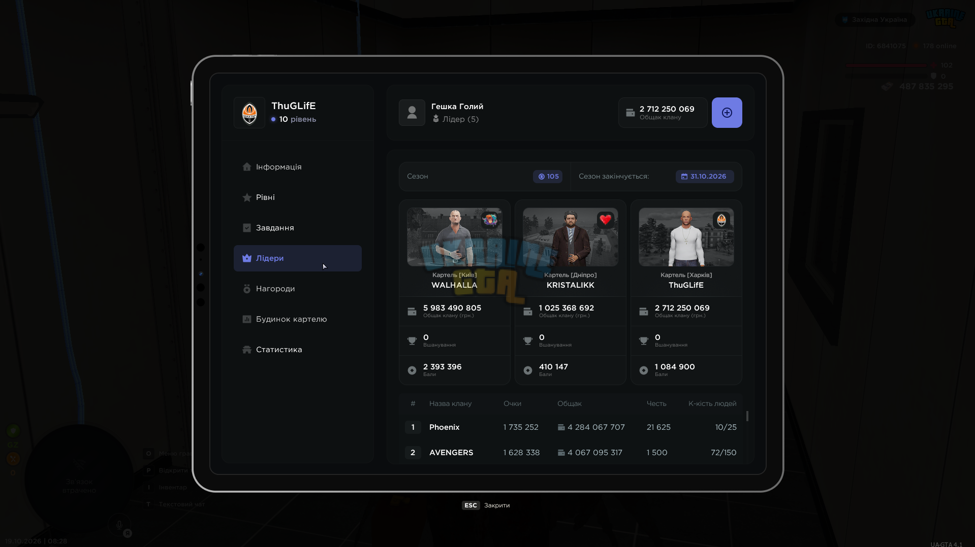Select the Лідери menu item
Viewport: 975px width, 547px height.
tap(297, 258)
